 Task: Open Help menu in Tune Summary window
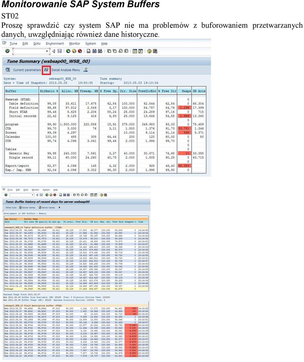(104, 43)
